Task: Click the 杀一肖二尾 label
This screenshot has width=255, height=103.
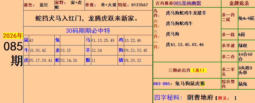Action: (228, 17)
